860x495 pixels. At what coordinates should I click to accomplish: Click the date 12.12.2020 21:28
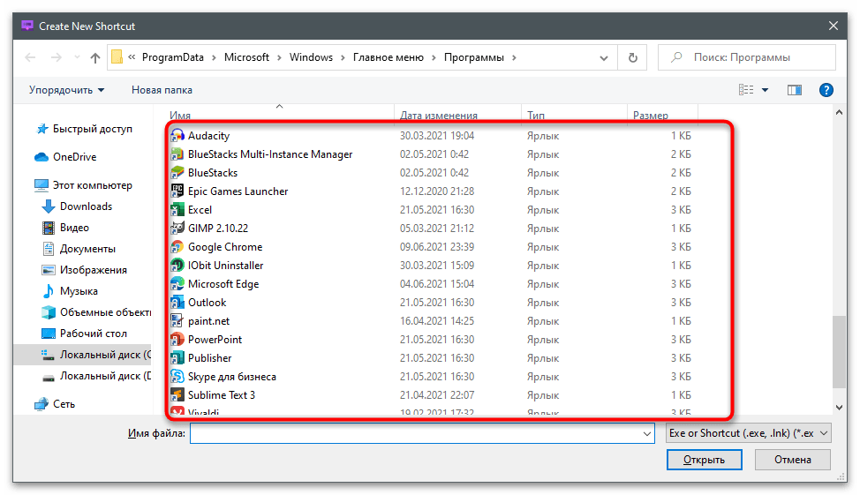coord(437,191)
